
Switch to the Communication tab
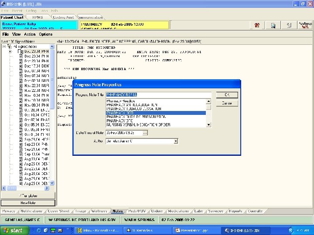coord(90,17)
